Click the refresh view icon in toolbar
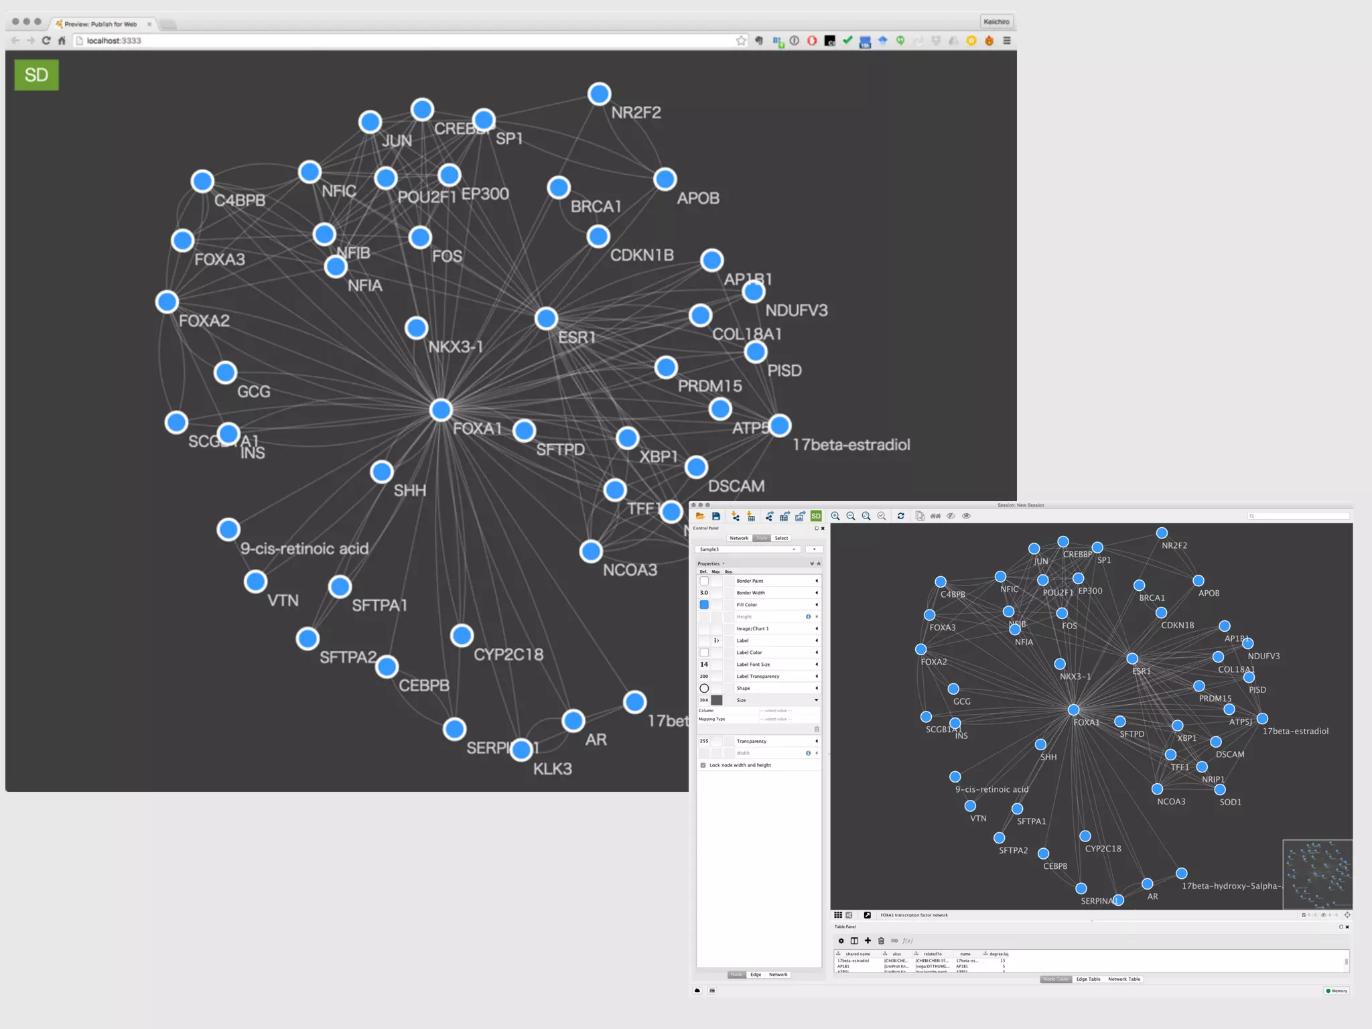This screenshot has width=1372, height=1029. [901, 516]
